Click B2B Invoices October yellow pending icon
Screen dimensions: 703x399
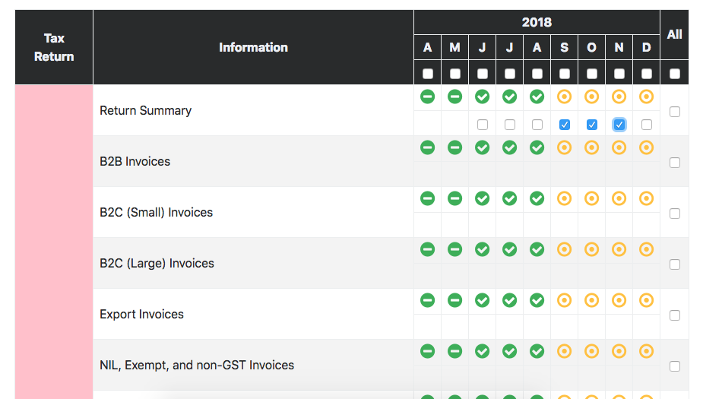point(591,147)
